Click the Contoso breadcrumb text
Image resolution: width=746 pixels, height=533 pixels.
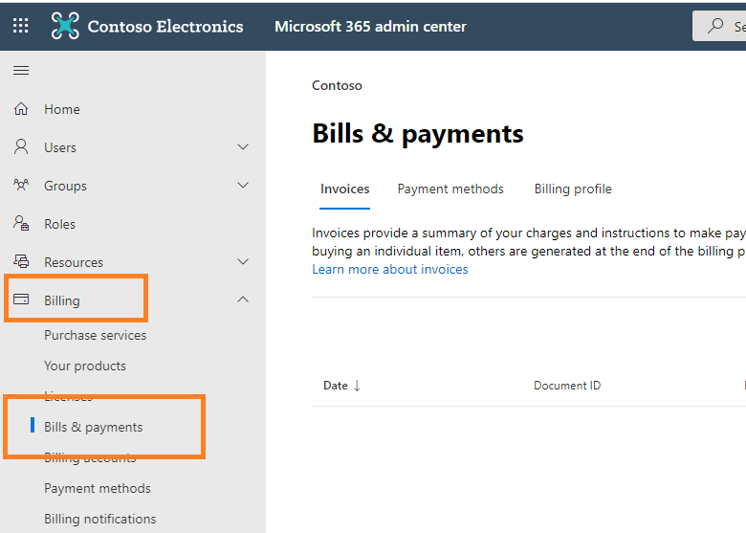click(337, 86)
